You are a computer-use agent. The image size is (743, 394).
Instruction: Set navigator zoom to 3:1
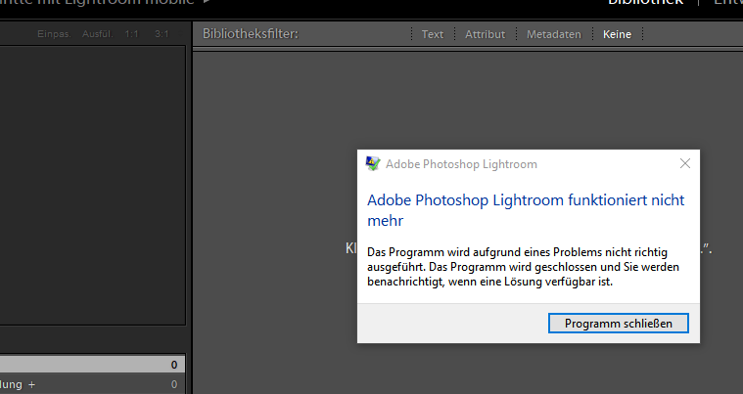(162, 34)
